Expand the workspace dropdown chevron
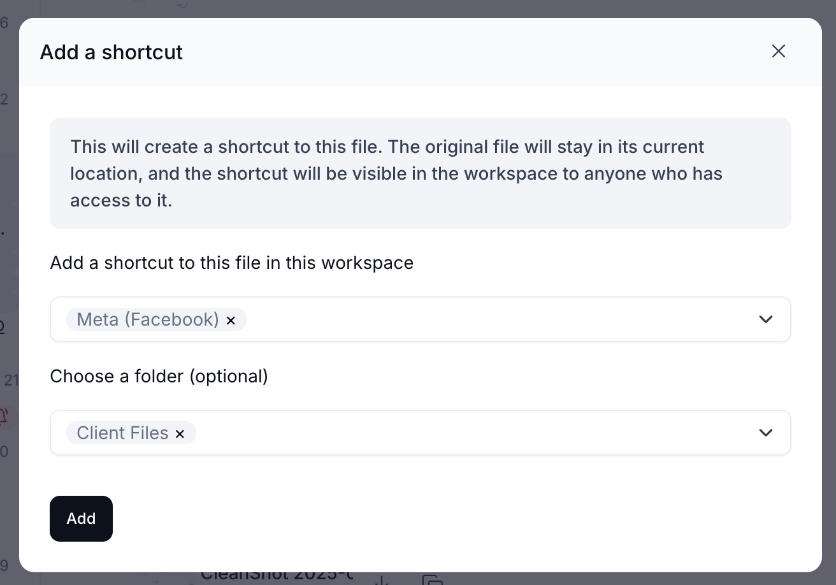The width and height of the screenshot is (836, 585). tap(766, 319)
